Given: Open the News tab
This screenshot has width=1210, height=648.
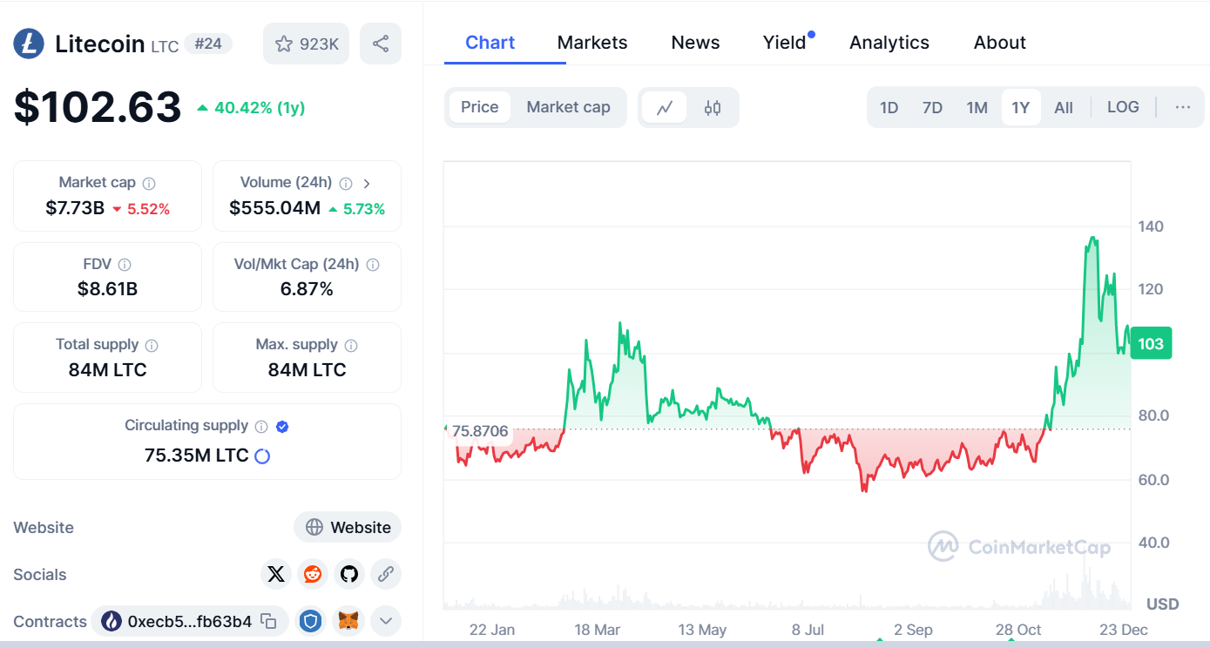Looking at the screenshot, I should tap(695, 43).
